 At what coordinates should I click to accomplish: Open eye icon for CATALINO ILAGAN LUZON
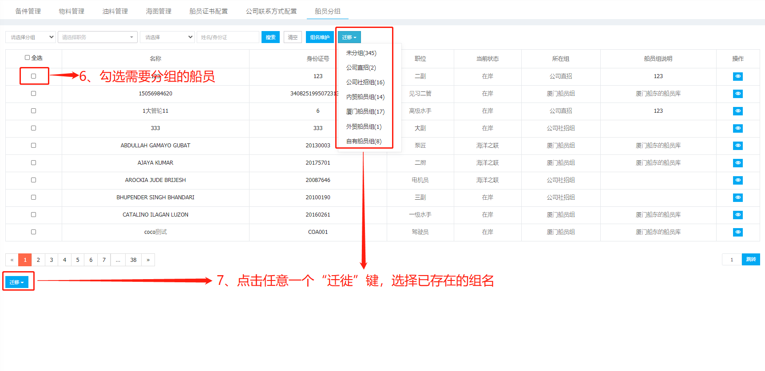tap(738, 215)
